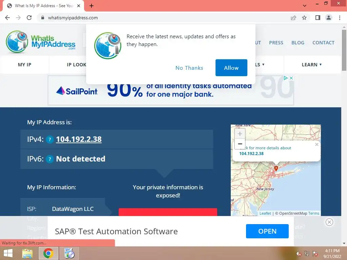Viewport: 347px width, 260px height.
Task: Click the muted volume tray icon
Action: click(x=299, y=254)
